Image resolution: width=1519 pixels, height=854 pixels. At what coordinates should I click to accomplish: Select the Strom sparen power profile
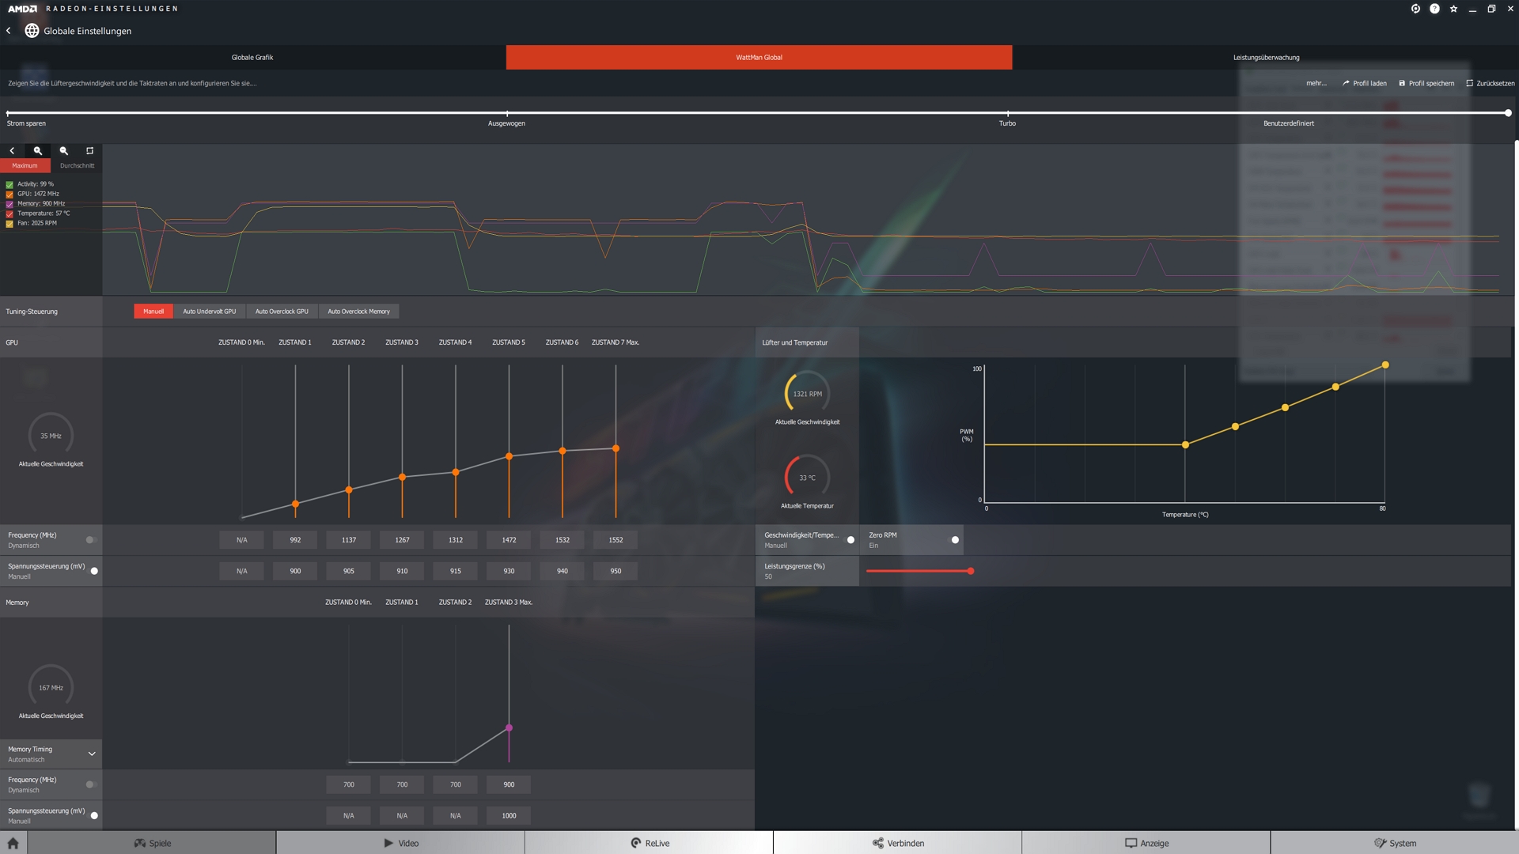coord(26,123)
